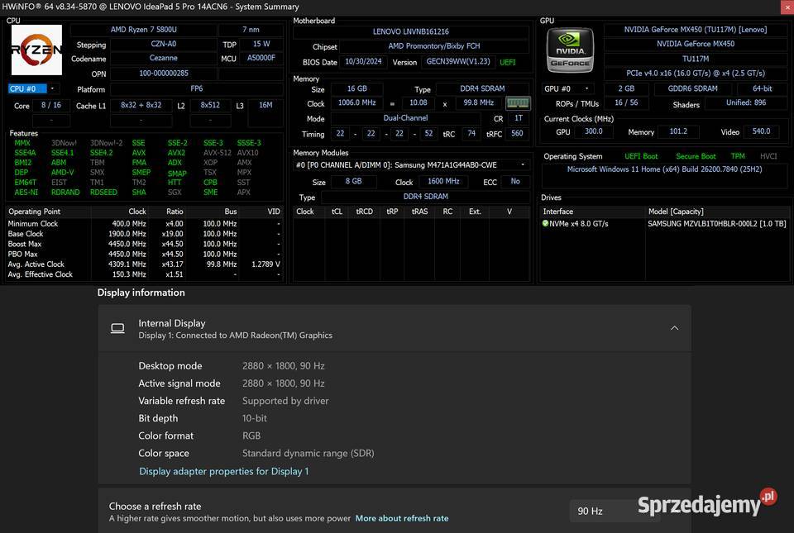This screenshot has height=533, width=794.
Task: Click the AVX2 feature flag
Action: [176, 153]
